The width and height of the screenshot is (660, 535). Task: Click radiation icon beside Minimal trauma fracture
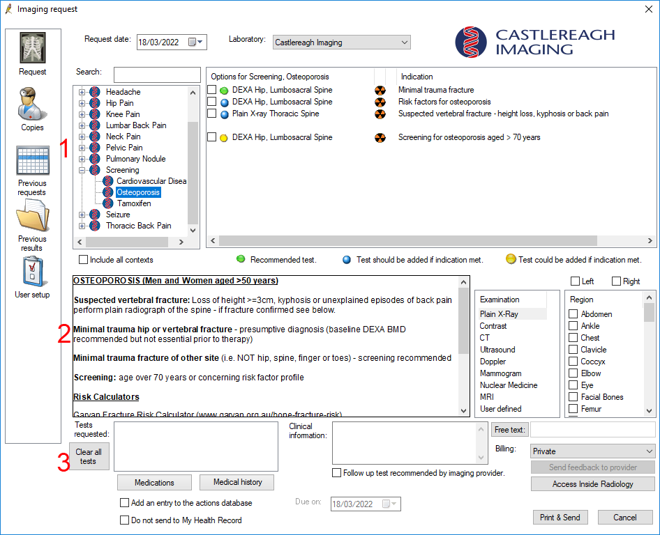[x=380, y=90]
